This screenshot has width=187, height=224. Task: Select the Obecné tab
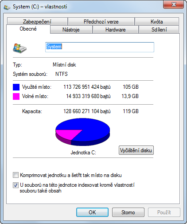(x=28, y=29)
